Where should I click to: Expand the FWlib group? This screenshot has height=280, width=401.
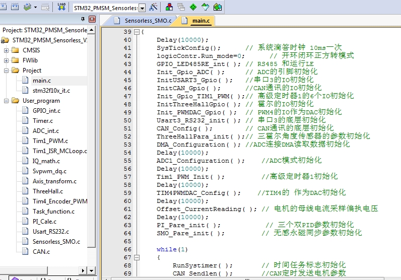coord(6,60)
